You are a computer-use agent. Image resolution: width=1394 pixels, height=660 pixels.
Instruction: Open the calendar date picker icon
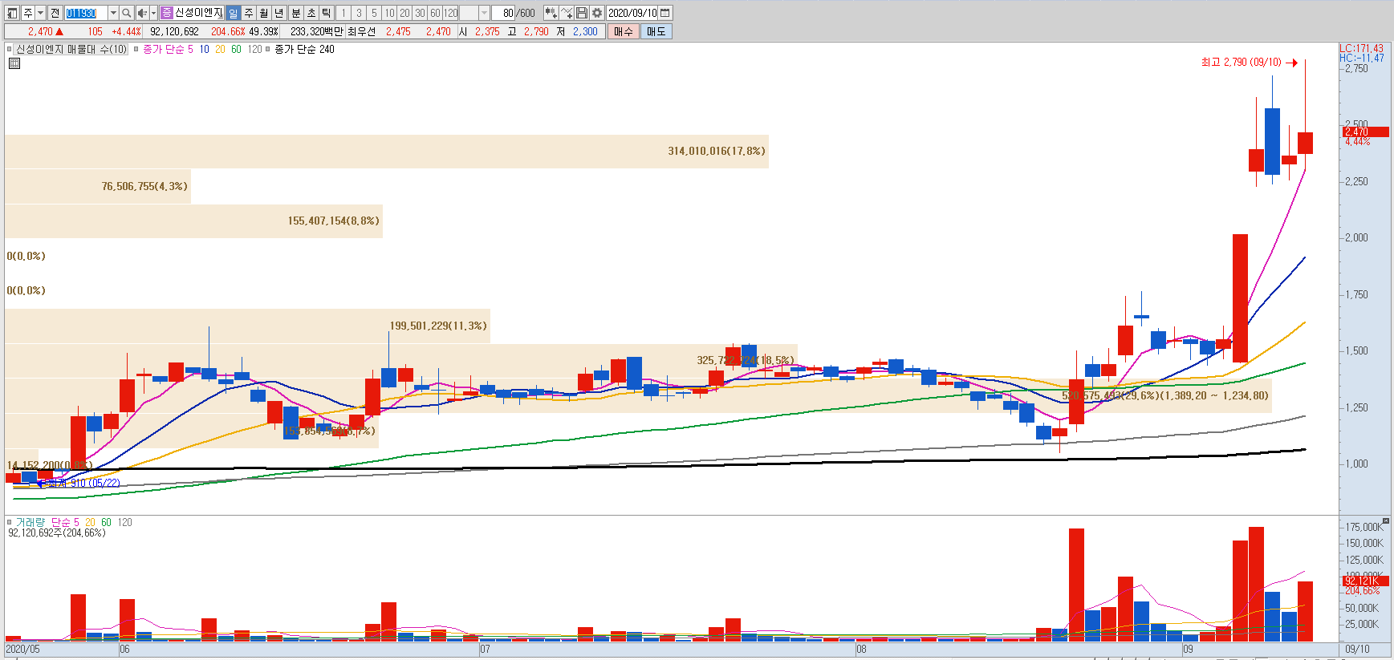665,13
